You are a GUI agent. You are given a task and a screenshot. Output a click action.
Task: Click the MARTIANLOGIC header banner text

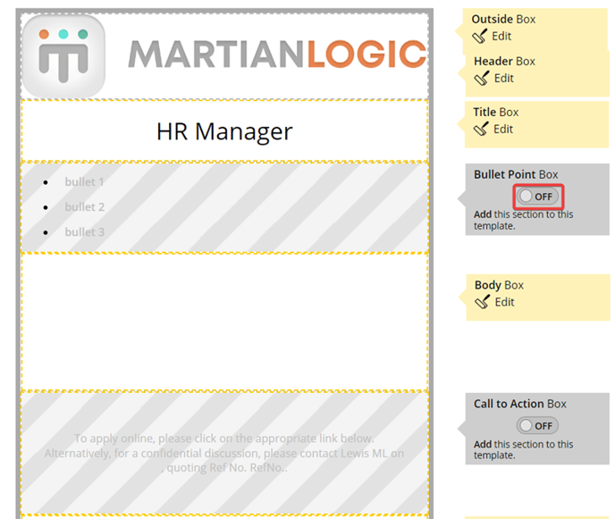[x=277, y=54]
